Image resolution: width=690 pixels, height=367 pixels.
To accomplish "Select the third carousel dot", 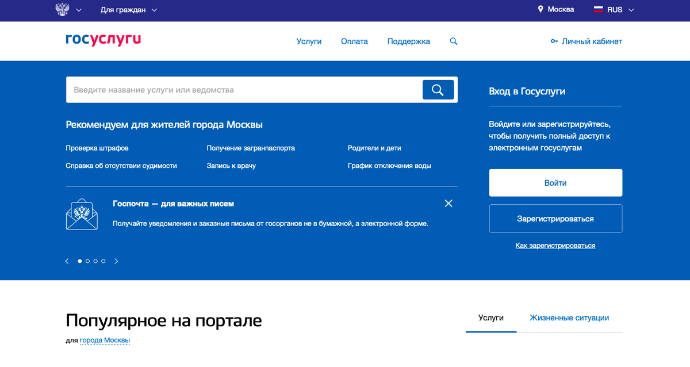I will click(x=95, y=261).
